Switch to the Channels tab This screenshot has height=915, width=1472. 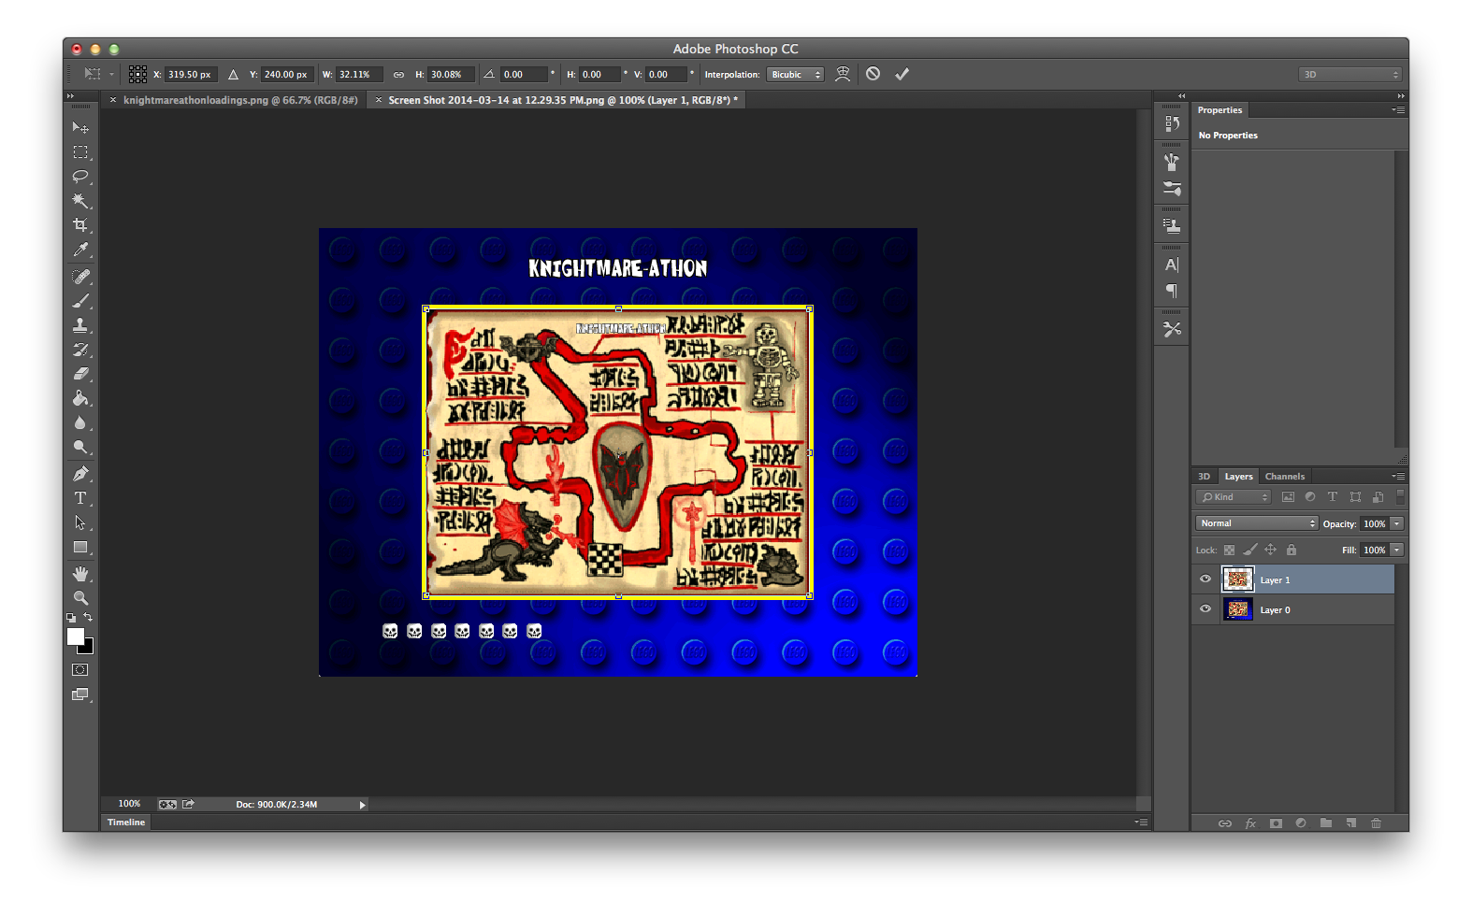1284,477
